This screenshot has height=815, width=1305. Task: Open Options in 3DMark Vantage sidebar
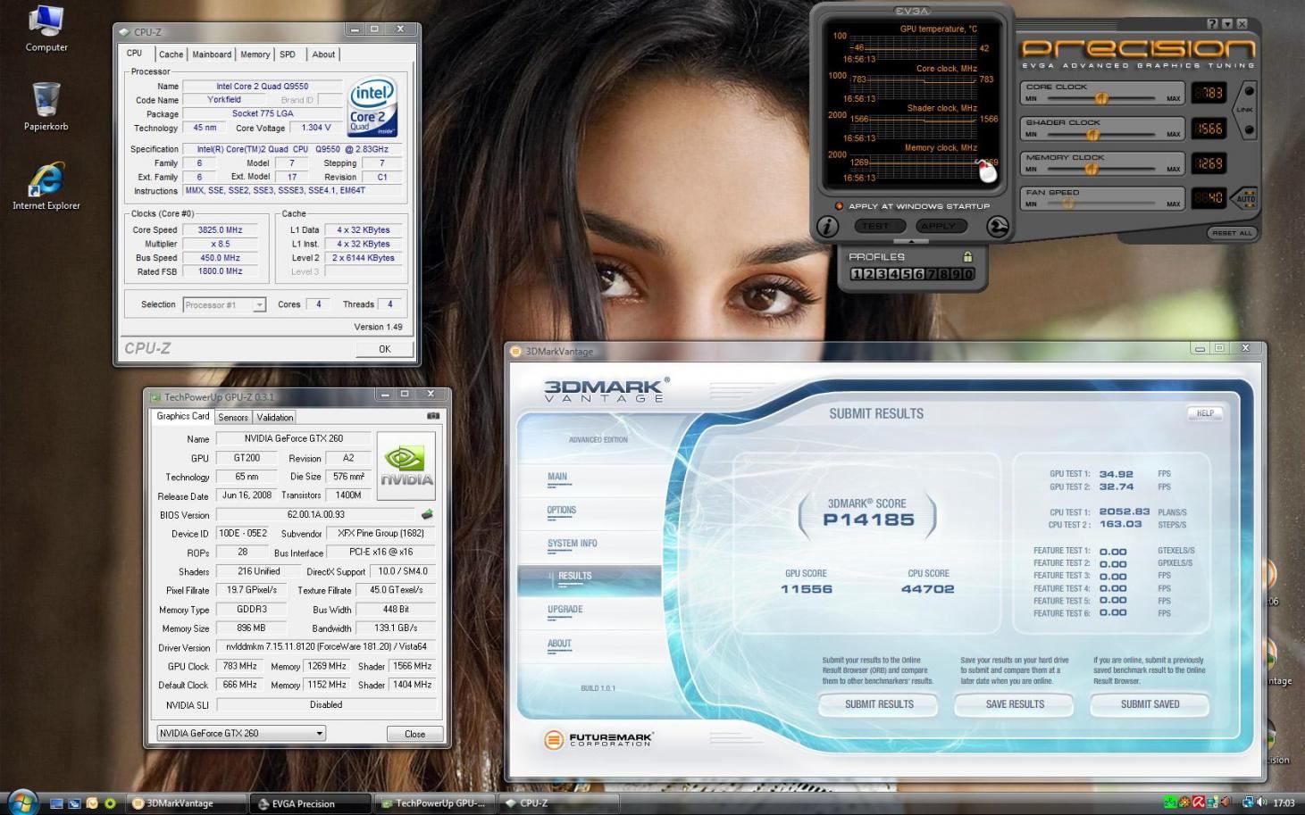pyautogui.click(x=562, y=511)
